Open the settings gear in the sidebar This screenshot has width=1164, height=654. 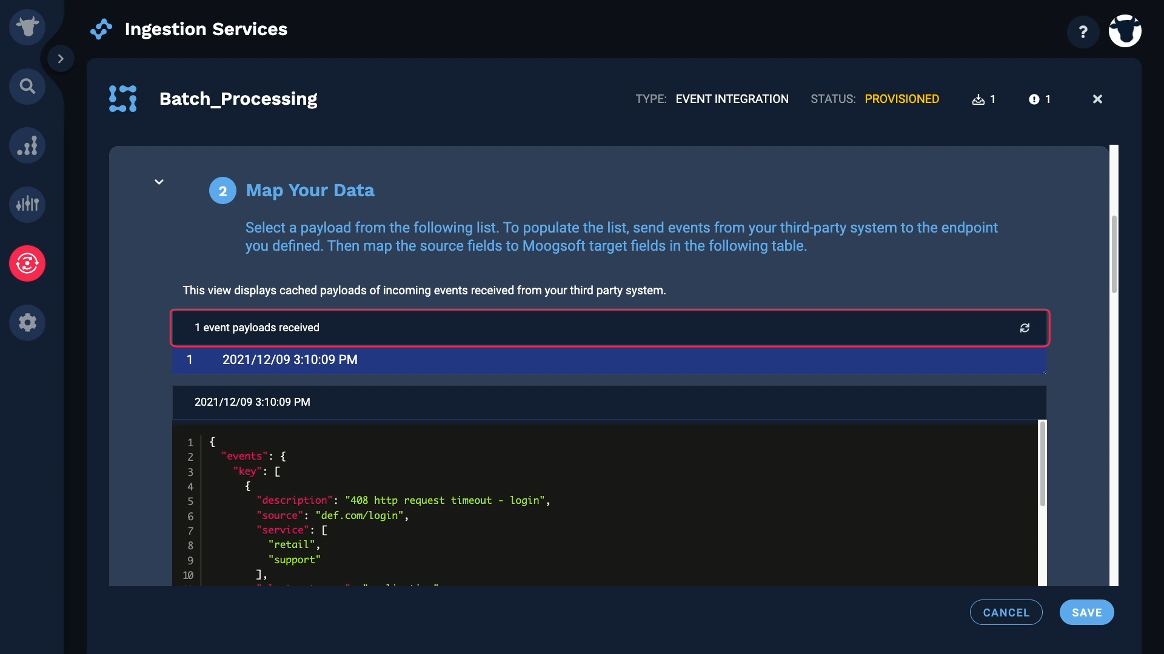click(x=27, y=322)
